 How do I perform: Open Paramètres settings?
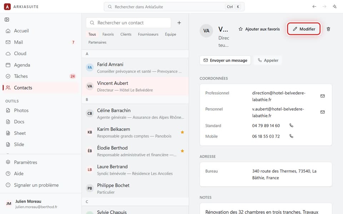[x=41, y=162]
